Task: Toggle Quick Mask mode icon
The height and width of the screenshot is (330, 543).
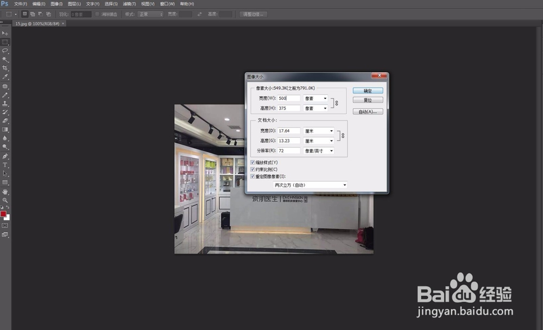Action: coord(5,225)
